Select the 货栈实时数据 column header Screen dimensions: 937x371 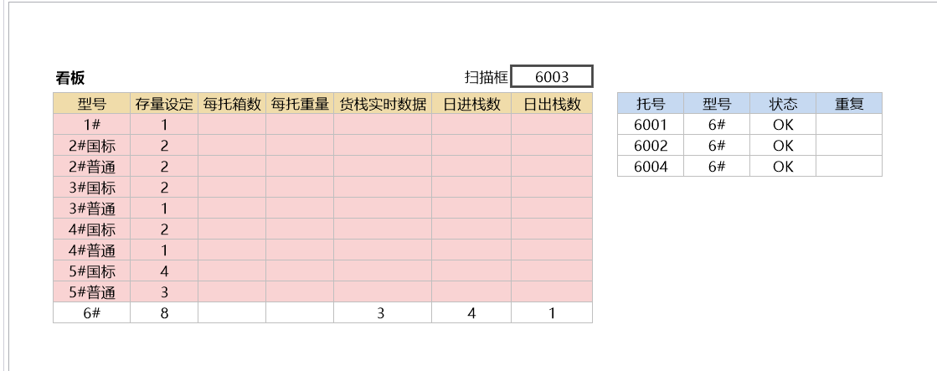click(383, 104)
